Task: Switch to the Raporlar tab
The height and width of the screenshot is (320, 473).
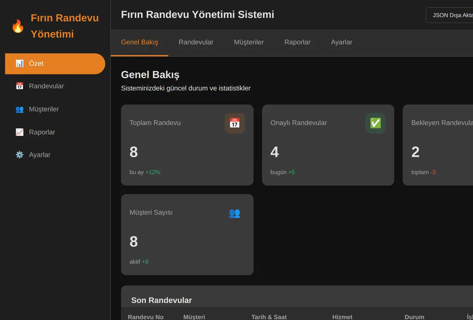Action: click(297, 42)
